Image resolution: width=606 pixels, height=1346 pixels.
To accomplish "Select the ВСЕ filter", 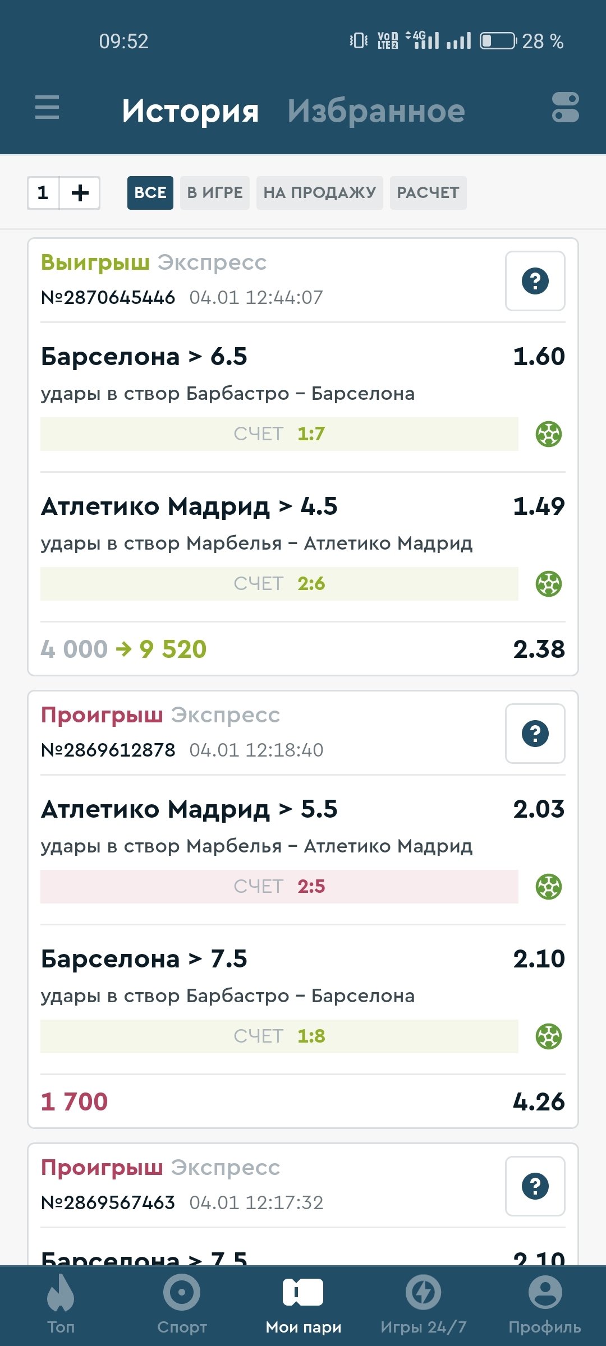I will [x=150, y=193].
